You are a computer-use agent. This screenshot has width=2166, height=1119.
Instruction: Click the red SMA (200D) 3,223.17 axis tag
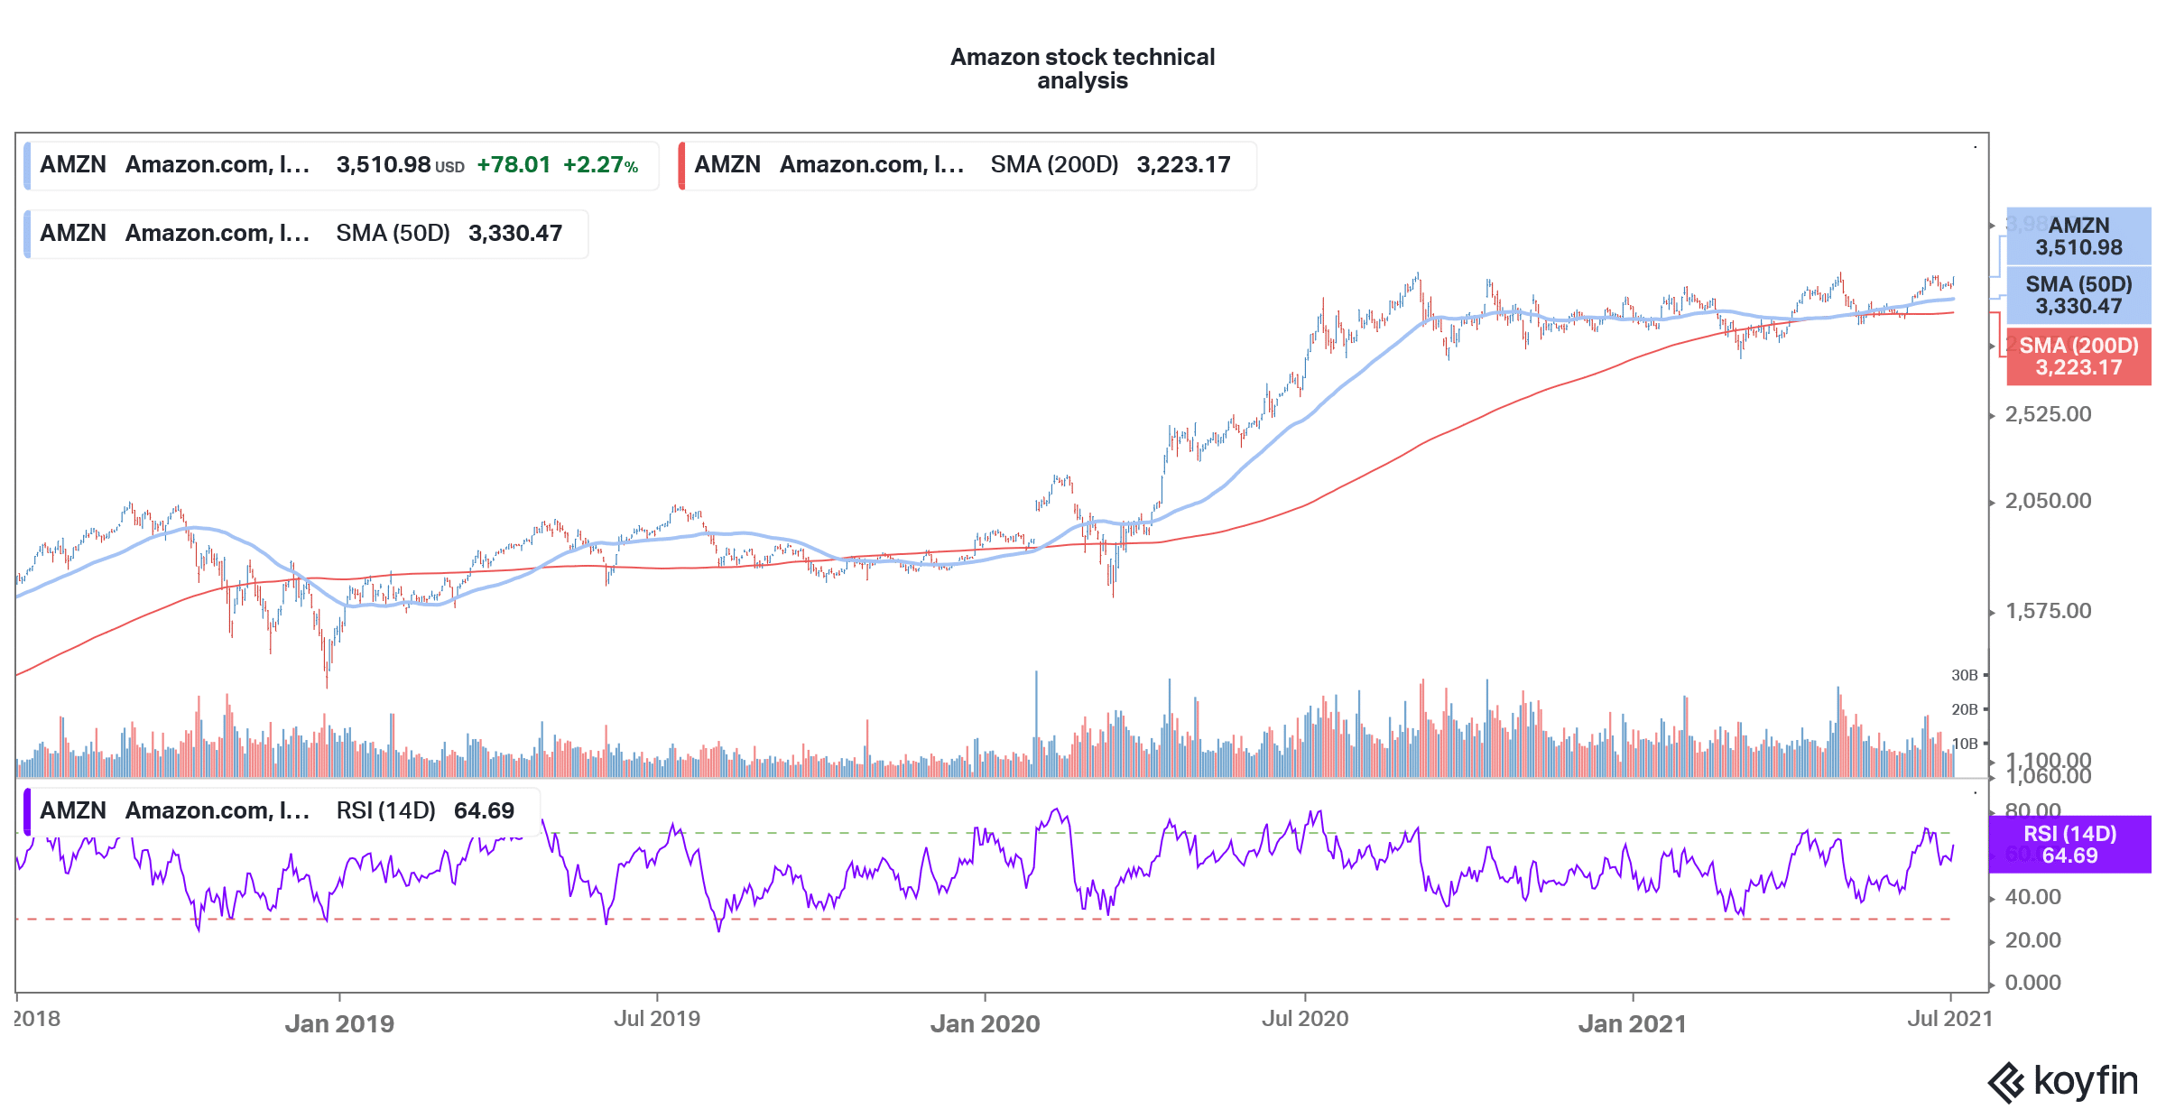point(2078,356)
